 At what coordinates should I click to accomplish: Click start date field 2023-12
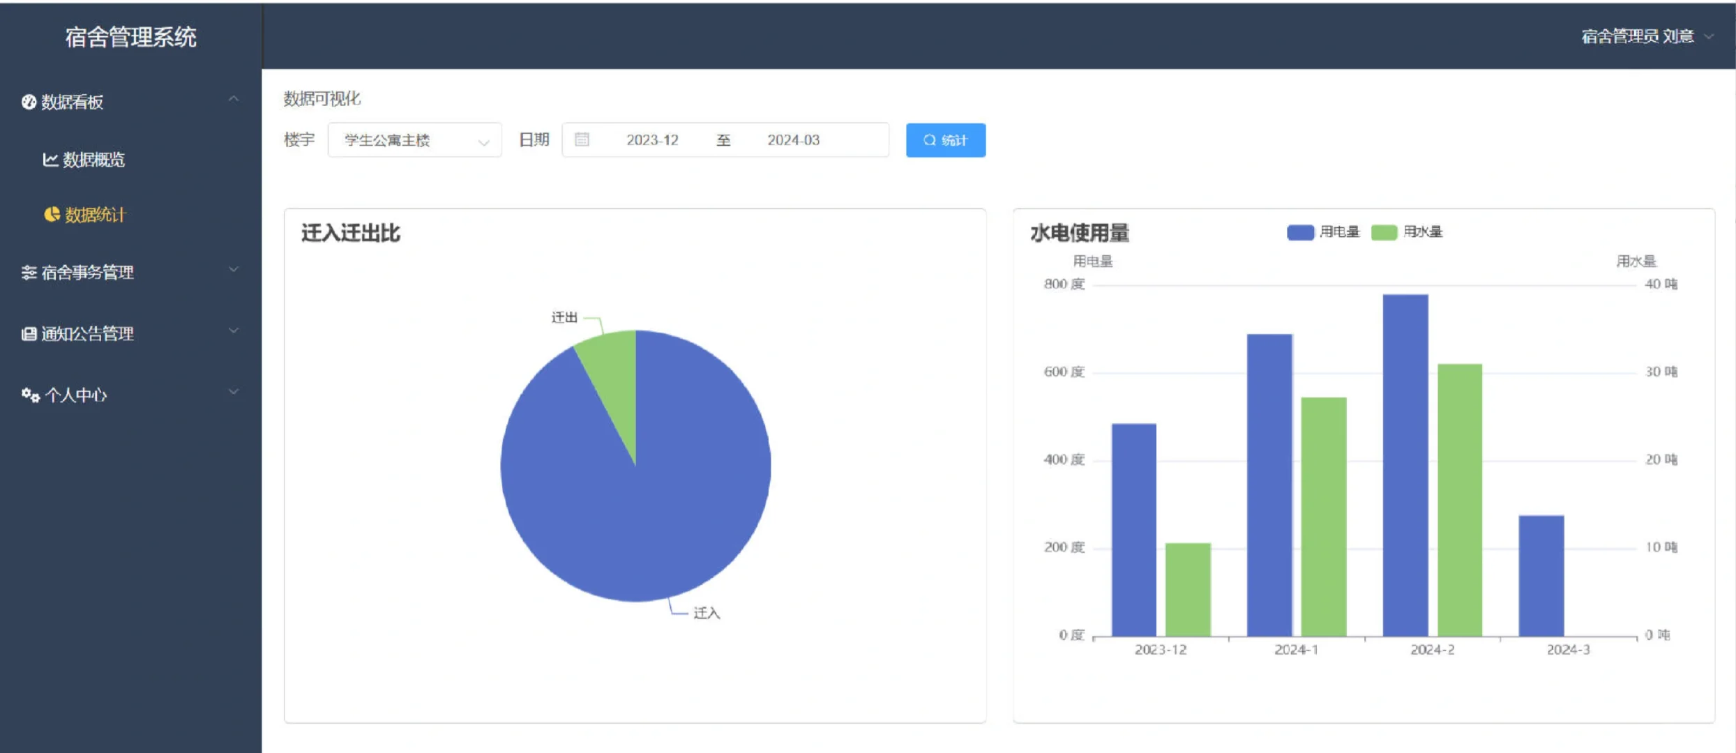(x=652, y=140)
